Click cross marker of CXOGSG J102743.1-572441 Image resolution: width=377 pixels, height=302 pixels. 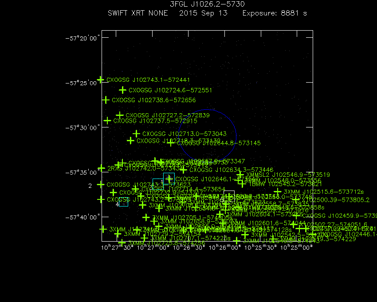100,79
